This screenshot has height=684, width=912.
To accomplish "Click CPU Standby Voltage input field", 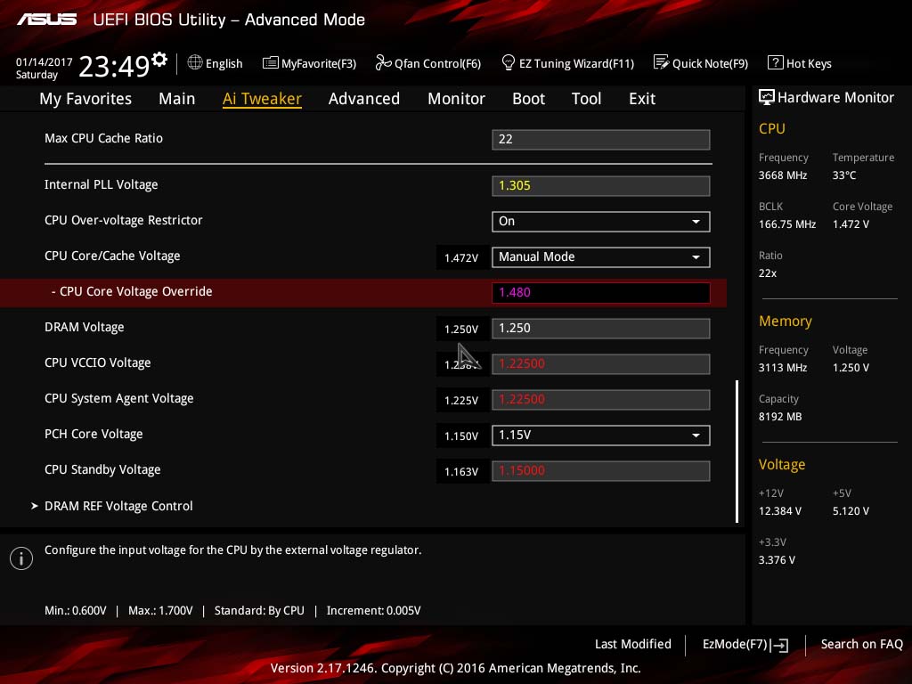I will (x=601, y=470).
